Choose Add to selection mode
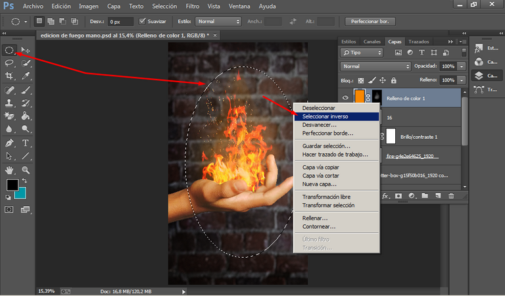Screen dimensions: 505x296 (51, 21)
